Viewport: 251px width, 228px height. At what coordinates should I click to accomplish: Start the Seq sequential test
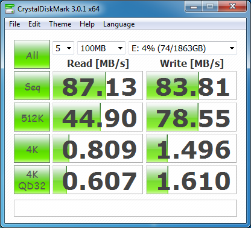pos(32,86)
